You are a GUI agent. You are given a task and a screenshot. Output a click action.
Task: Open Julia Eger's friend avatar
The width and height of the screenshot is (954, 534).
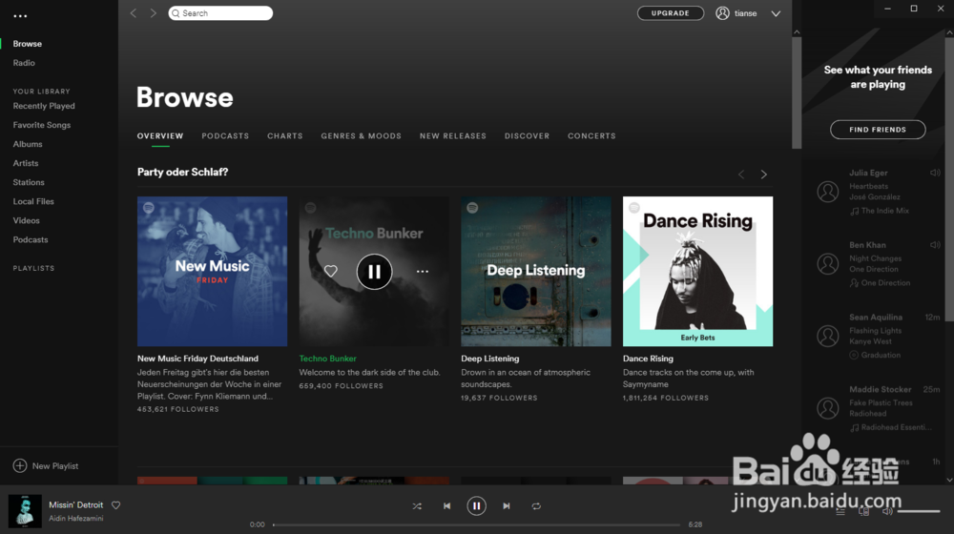coord(827,192)
